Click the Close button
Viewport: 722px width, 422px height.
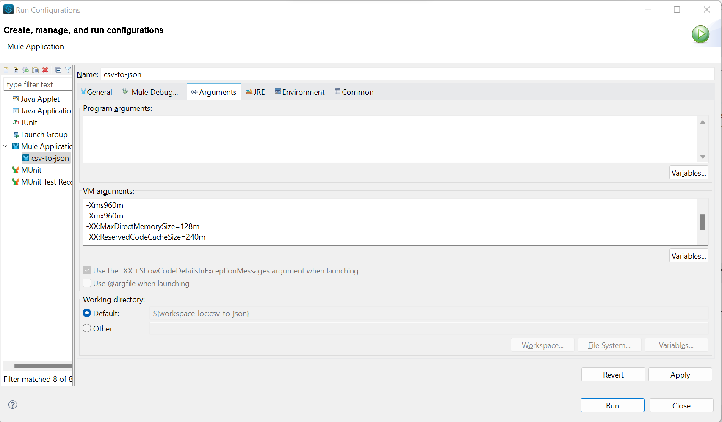(x=681, y=405)
